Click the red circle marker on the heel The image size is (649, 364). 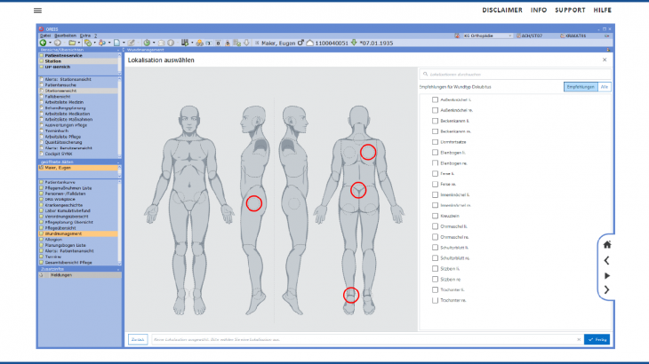pyautogui.click(x=350, y=295)
